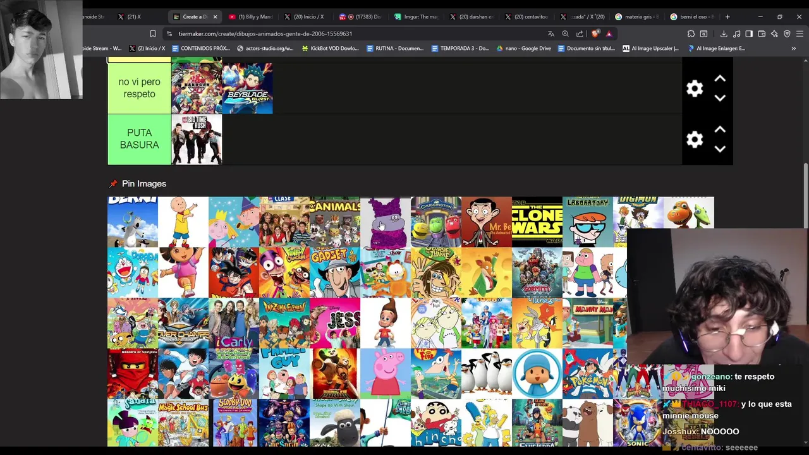Click the translate page icon
This screenshot has height=455, width=809.
coord(551,33)
